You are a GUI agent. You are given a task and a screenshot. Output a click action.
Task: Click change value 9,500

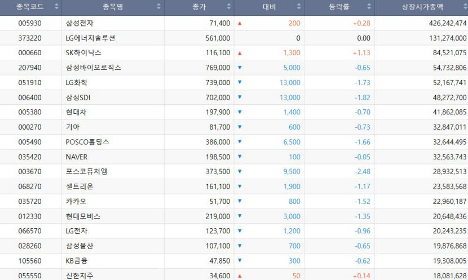tap(292, 171)
